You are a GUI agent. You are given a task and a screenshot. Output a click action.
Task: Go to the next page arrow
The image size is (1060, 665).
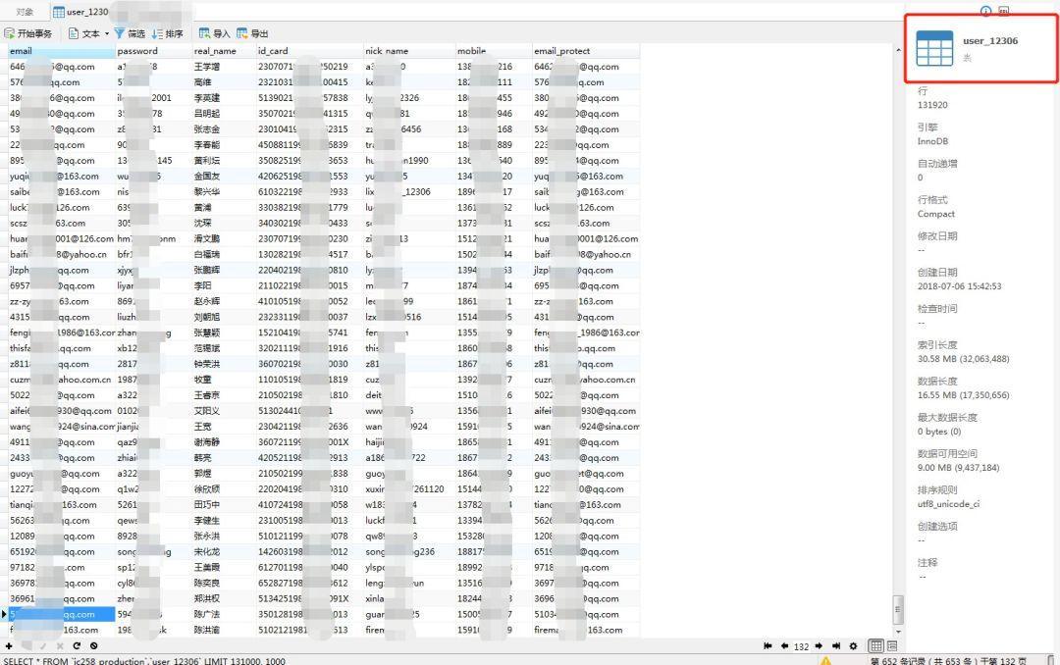[x=820, y=646]
